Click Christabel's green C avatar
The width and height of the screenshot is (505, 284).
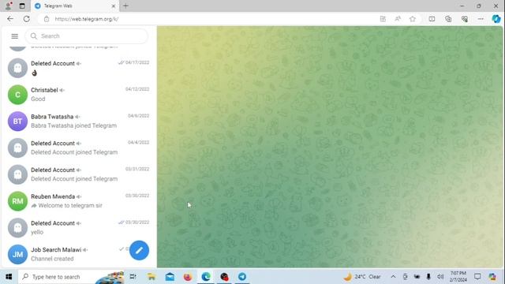coord(17,95)
